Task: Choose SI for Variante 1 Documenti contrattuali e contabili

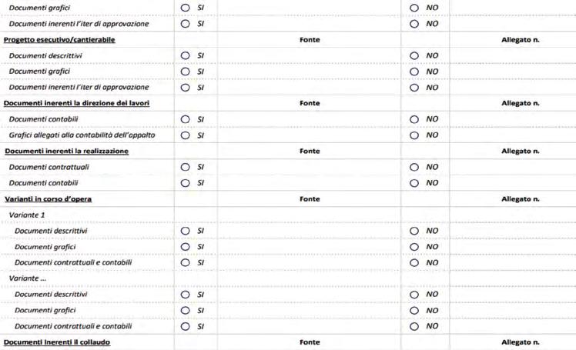Action: click(x=186, y=263)
